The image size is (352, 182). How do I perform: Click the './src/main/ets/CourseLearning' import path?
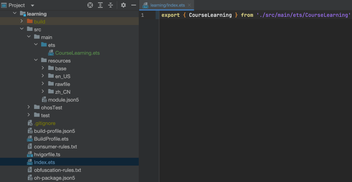point(303,15)
